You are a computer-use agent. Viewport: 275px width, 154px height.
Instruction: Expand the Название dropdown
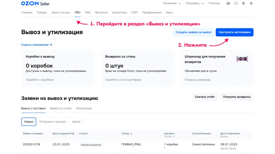point(172,3)
